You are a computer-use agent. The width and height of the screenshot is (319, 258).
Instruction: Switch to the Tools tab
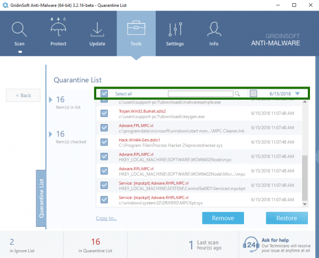(136, 33)
